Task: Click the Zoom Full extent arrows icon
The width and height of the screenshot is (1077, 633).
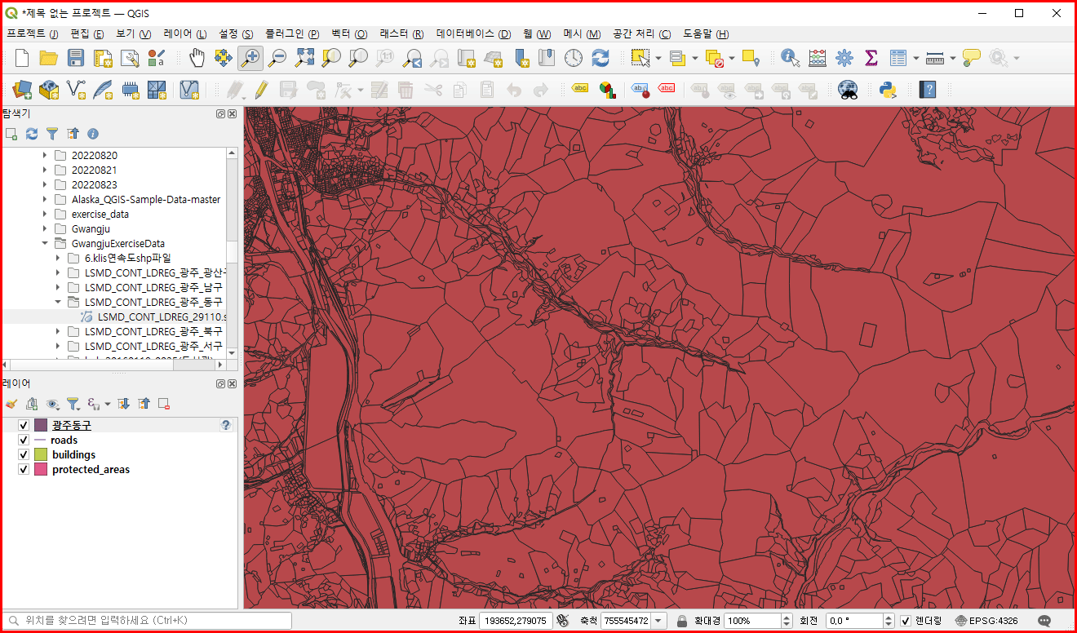Action: 304,58
